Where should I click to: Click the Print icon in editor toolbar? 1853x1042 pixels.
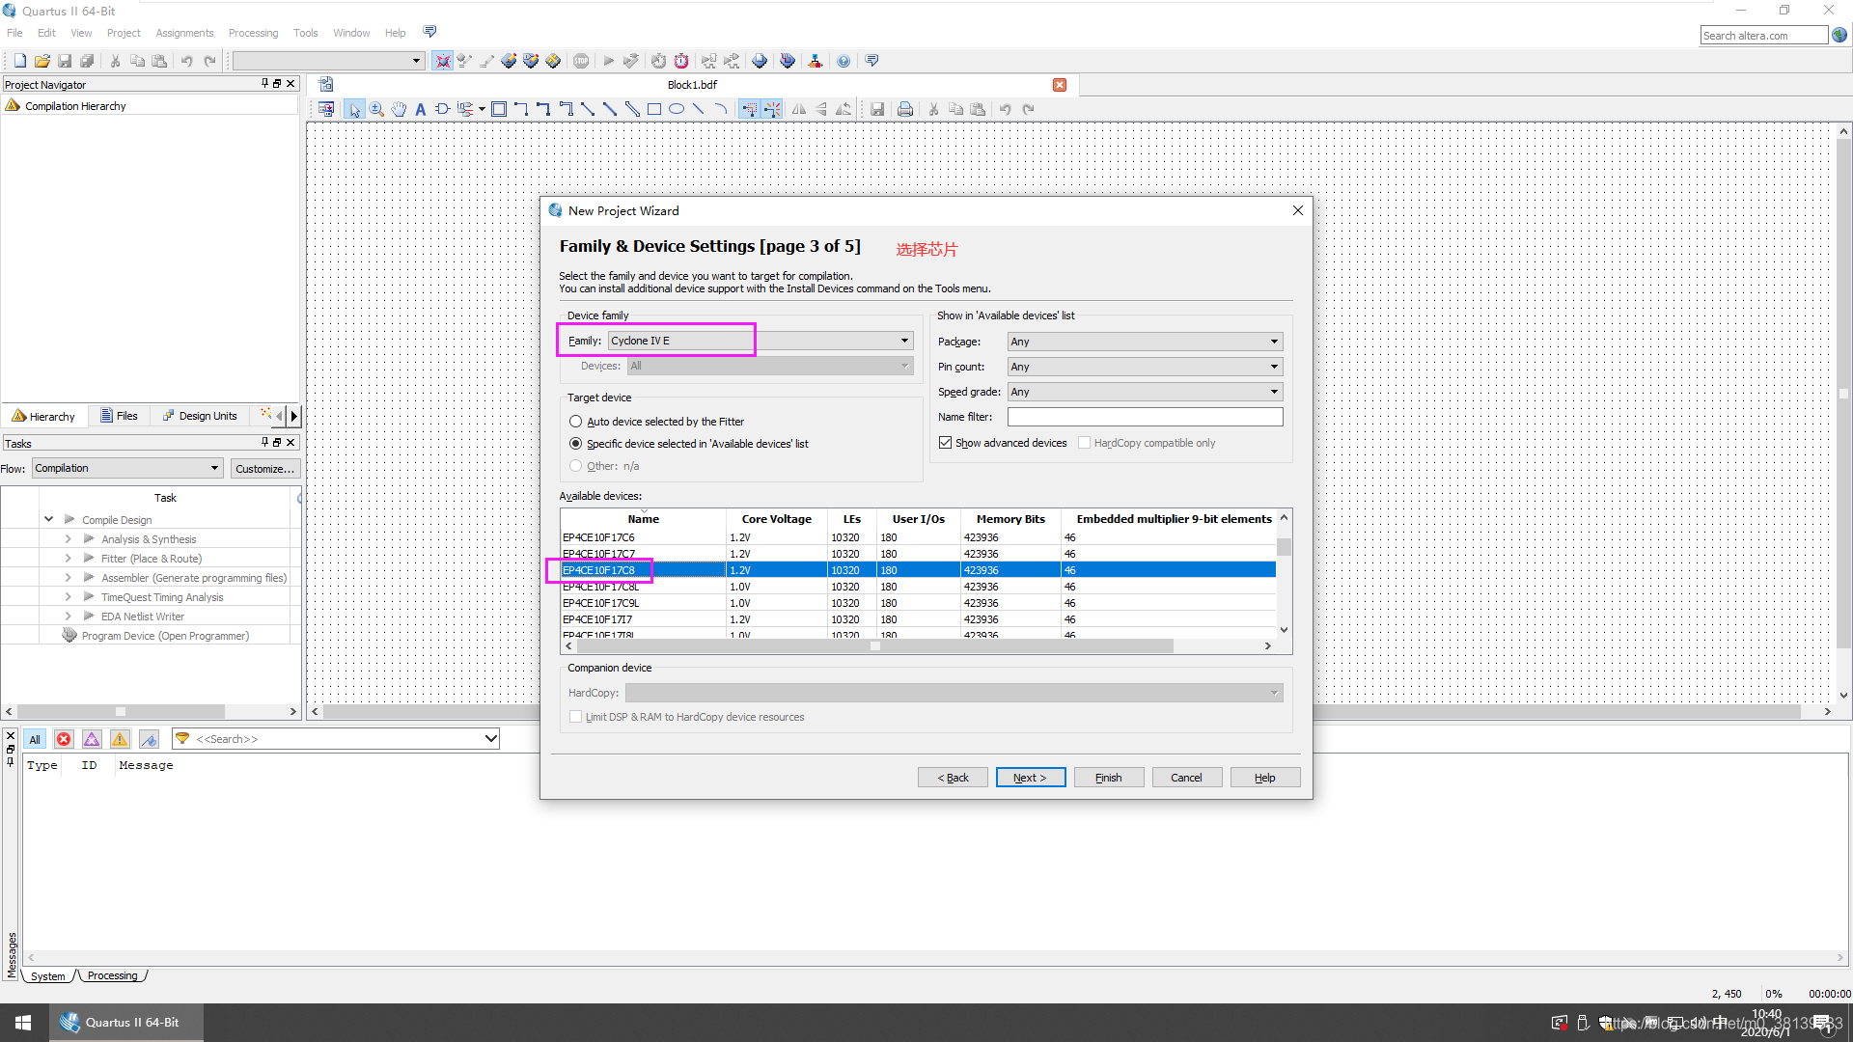[x=904, y=109]
